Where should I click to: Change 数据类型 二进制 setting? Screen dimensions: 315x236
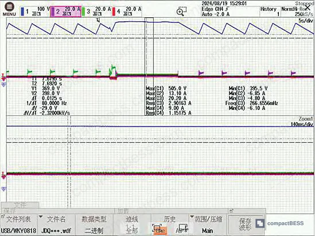[x=94, y=225]
